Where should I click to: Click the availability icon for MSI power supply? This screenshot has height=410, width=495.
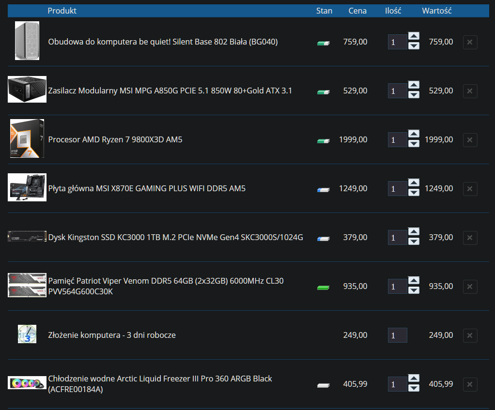(323, 91)
